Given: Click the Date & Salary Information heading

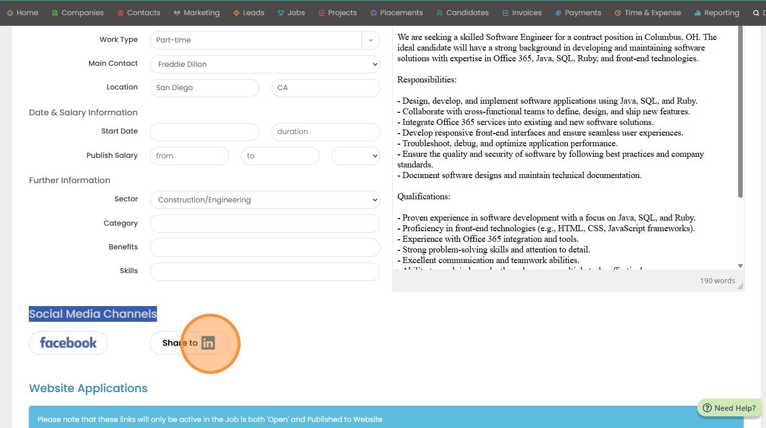Looking at the screenshot, I should point(84,113).
